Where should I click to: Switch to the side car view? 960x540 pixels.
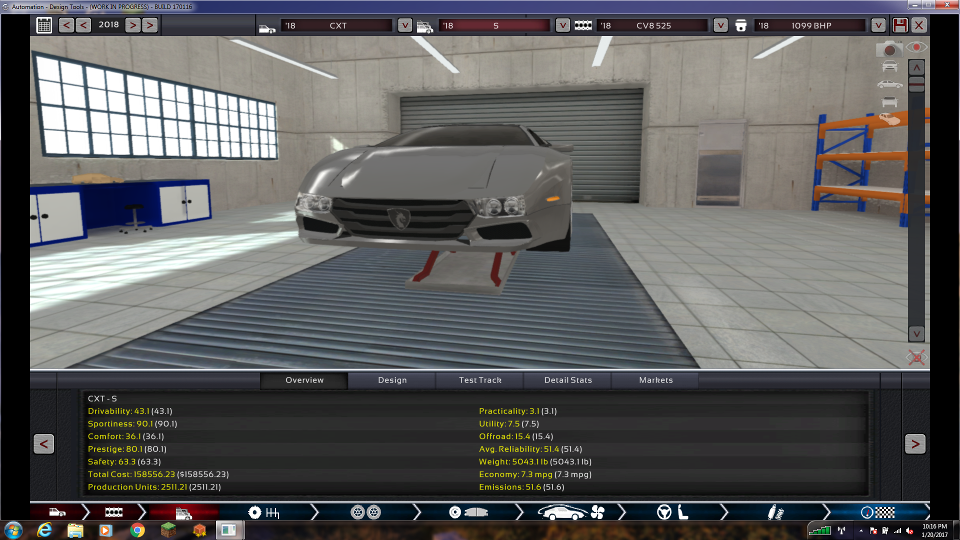(x=889, y=84)
